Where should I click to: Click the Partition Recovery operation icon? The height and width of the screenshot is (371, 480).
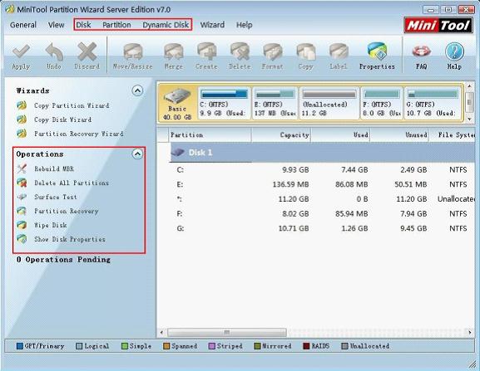coord(22,211)
